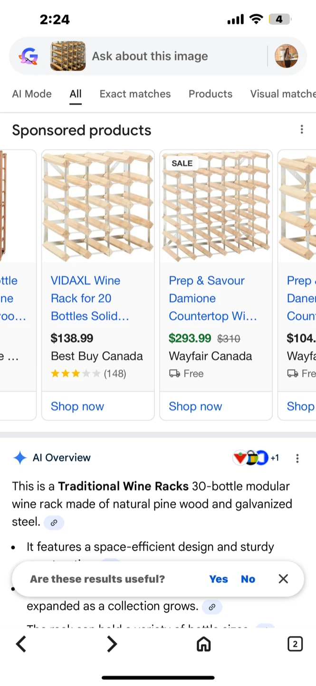Screen dimensions: 316x686
Task: Select the Products tab
Action: [210, 94]
